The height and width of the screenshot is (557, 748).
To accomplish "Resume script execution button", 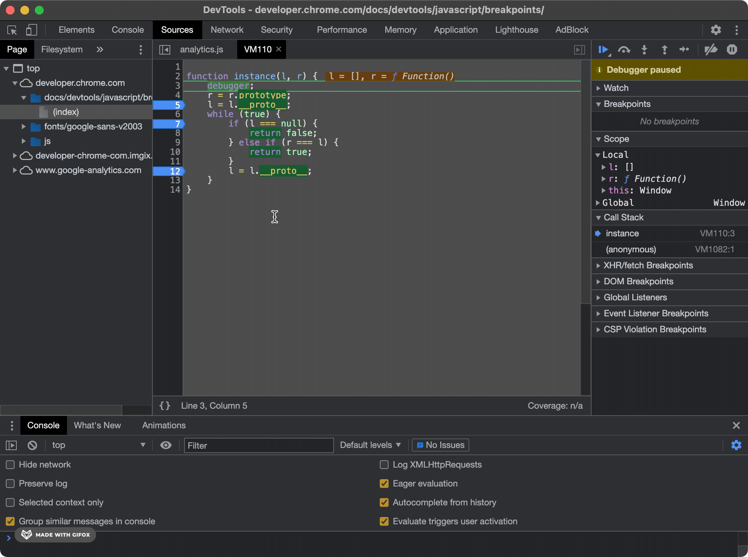I will (603, 49).
